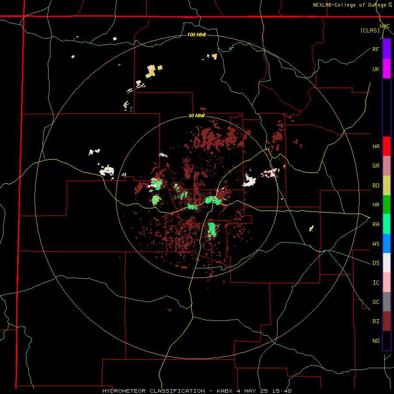394x394 pixels.
Task: Click the BI legend label
Action: coord(376,321)
